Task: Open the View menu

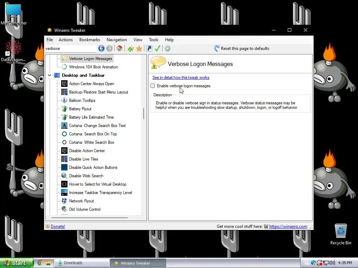Action: (138, 40)
